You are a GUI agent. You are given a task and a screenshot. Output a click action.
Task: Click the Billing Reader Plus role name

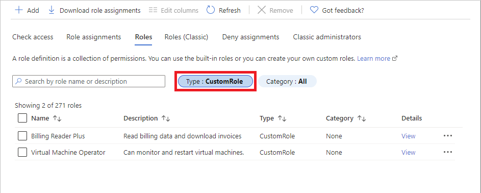pos(58,136)
